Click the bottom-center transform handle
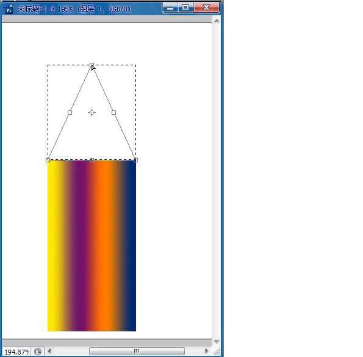 click(x=92, y=160)
